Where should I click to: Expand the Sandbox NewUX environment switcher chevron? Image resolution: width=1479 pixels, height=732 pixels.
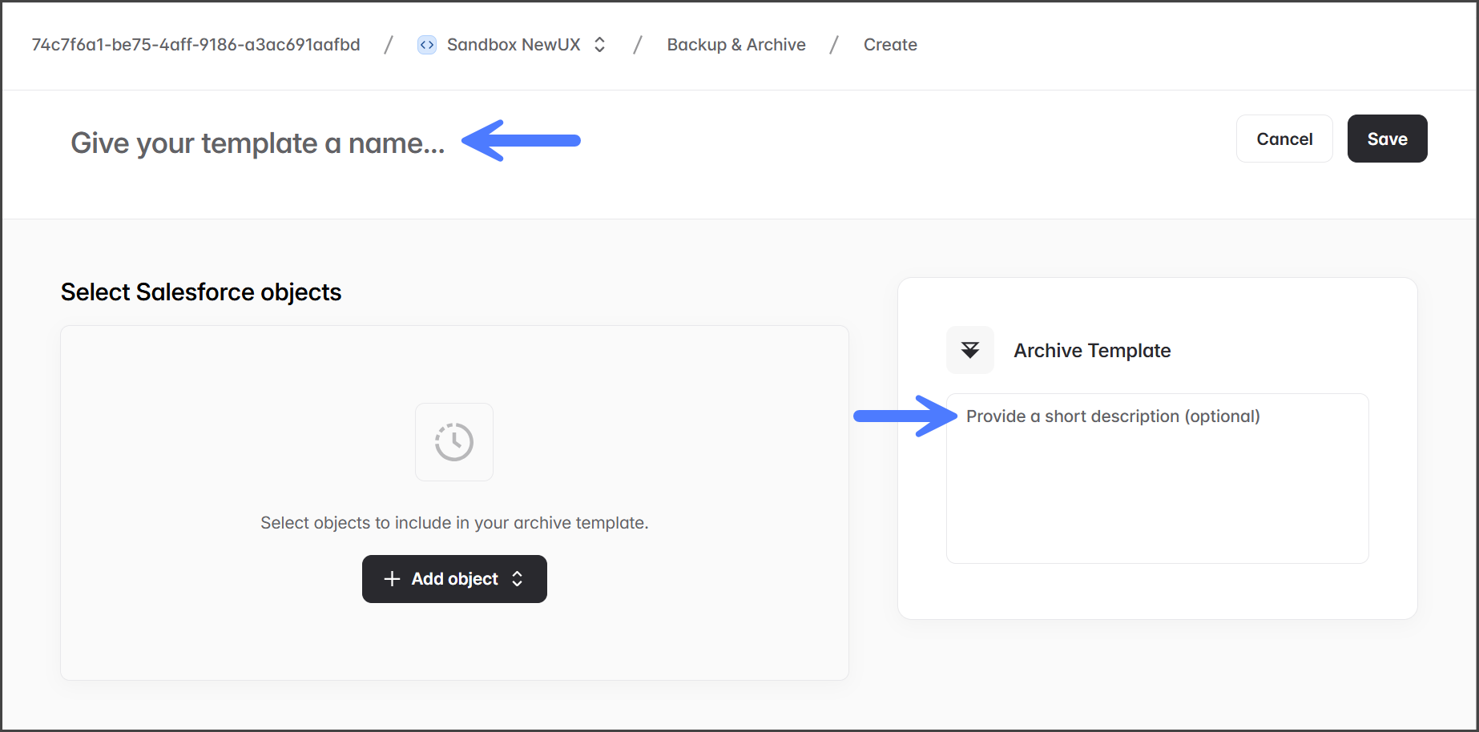click(x=599, y=45)
